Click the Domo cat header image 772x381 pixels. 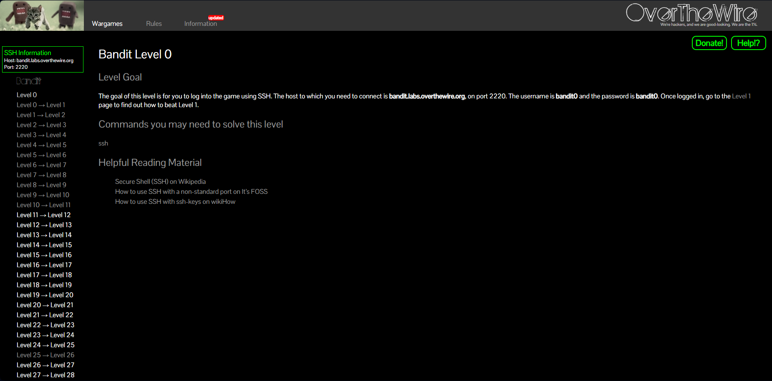click(42, 15)
